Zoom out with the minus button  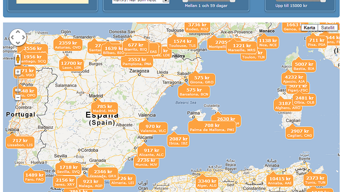point(18,97)
